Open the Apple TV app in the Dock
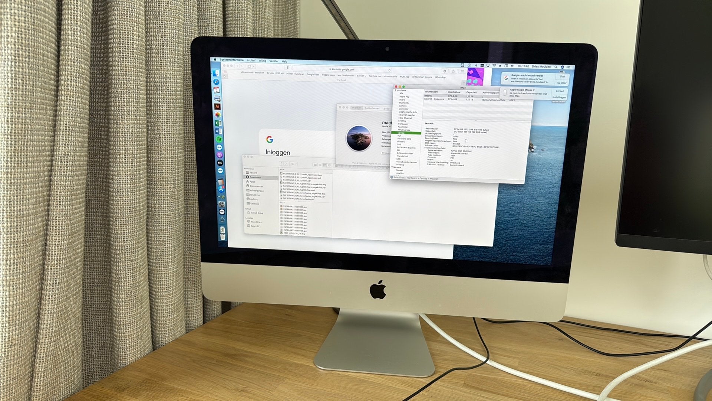The width and height of the screenshot is (712, 401). (220, 163)
